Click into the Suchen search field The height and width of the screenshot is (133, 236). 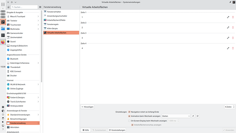[24, 7]
